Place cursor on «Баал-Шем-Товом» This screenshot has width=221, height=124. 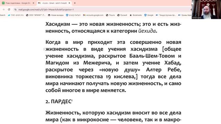coord(152,56)
